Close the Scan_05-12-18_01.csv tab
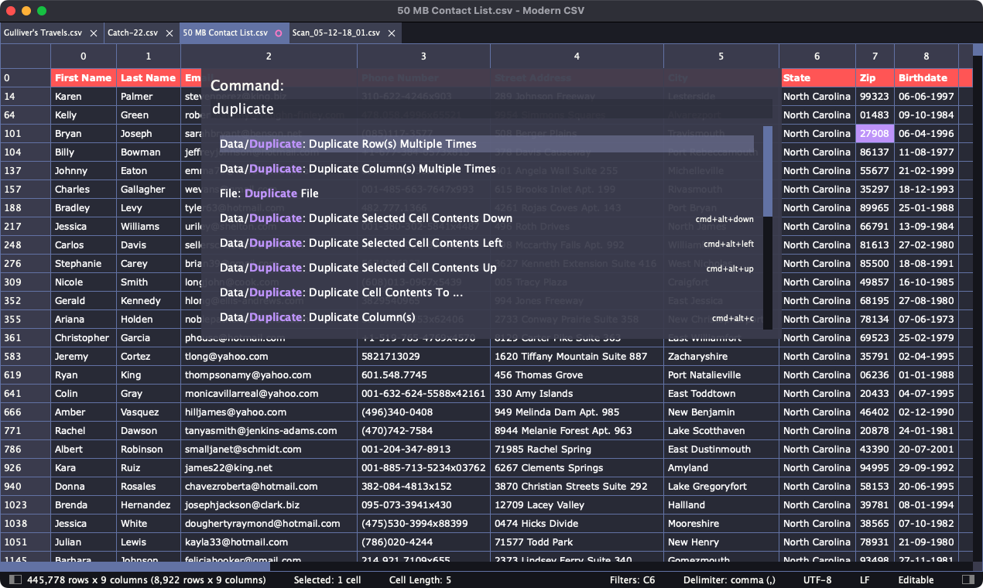Image resolution: width=983 pixels, height=588 pixels. (x=392, y=33)
